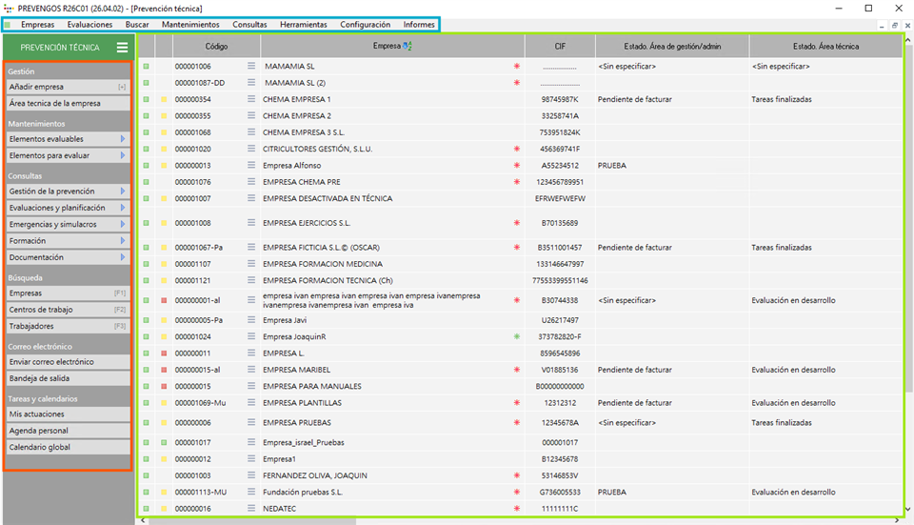Click the CIF column header
Viewport: 914px width, 525px height.
coord(560,46)
